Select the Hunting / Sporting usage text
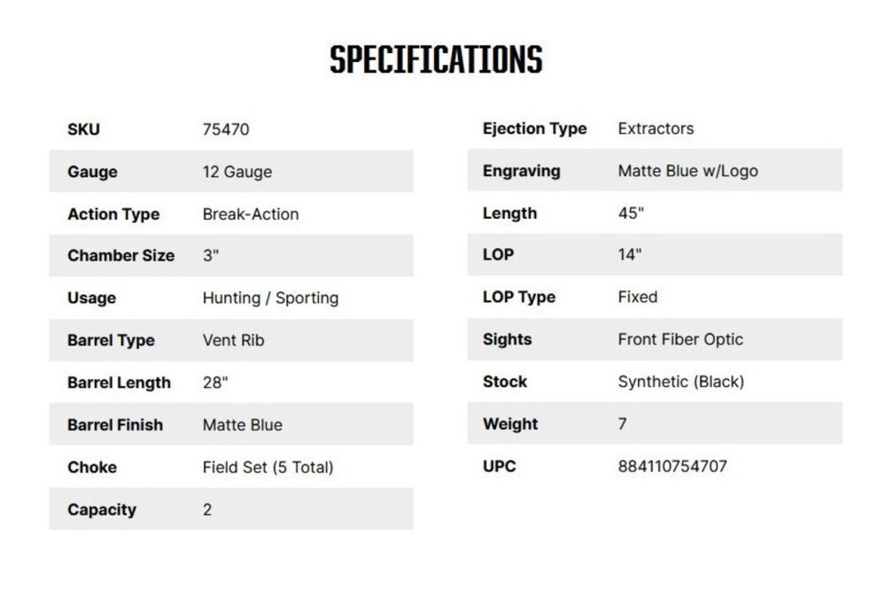Image resolution: width=886 pixels, height=591 pixels. [x=270, y=298]
